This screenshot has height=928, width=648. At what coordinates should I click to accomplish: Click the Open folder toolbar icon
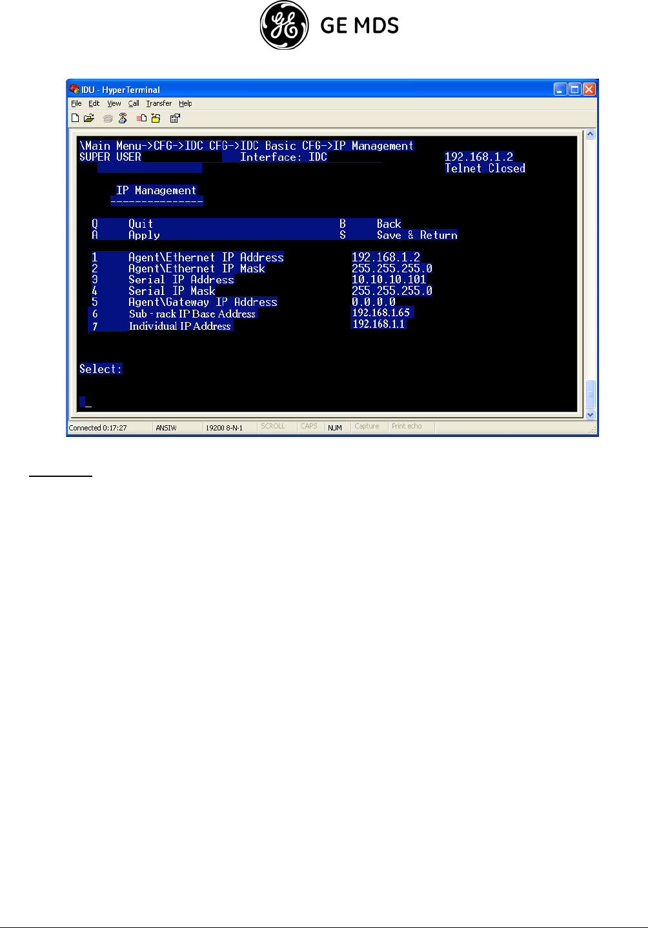click(x=89, y=118)
